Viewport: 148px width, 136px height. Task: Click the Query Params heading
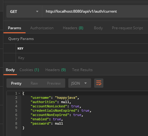click(21, 39)
